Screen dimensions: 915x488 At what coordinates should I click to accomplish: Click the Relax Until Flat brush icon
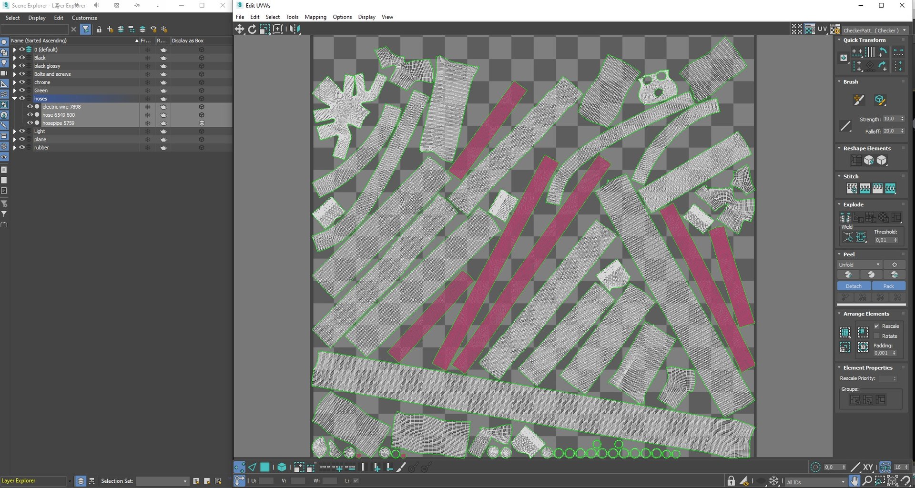click(x=880, y=100)
